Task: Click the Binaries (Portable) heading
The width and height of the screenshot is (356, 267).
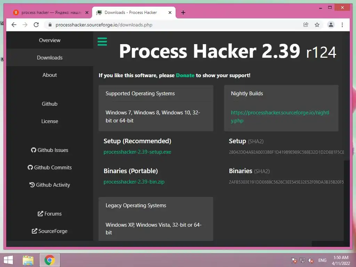Action: point(131,171)
